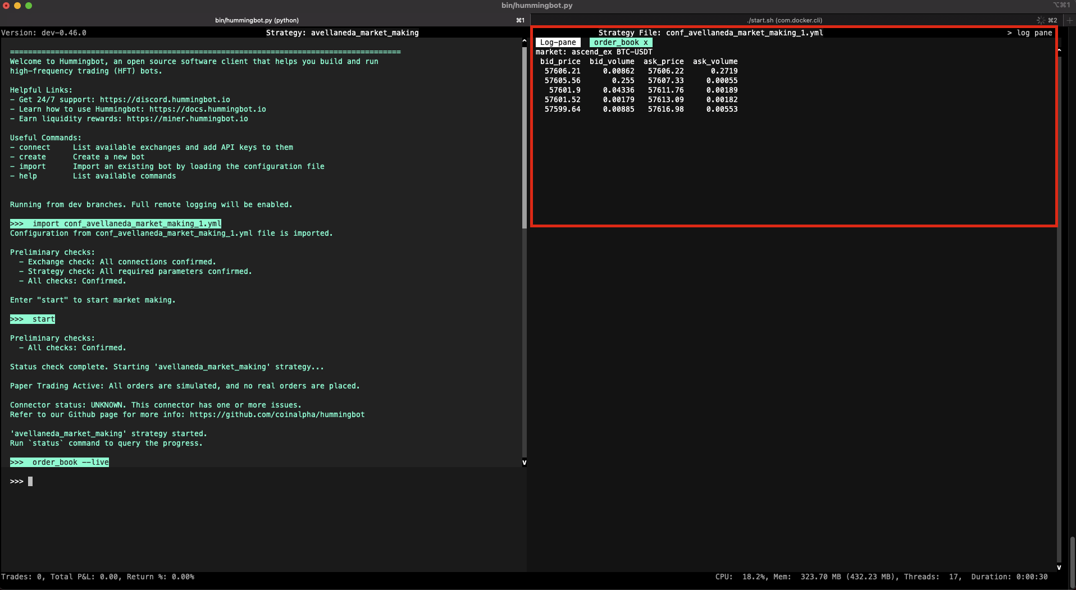Click the down arrow at the left pane bottom
This screenshot has height=590, width=1076.
click(x=525, y=462)
